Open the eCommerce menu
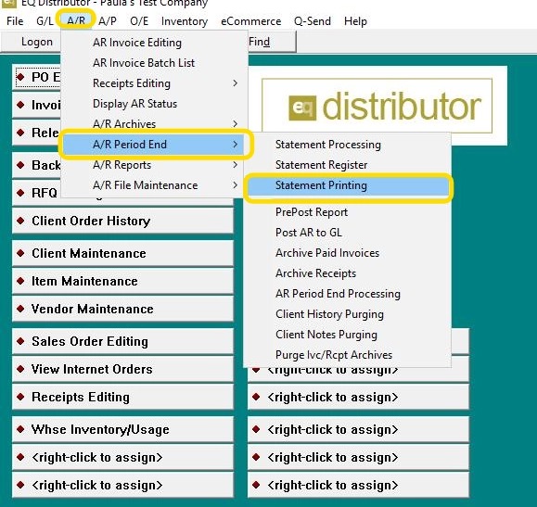Viewport: 537px width, 507px height. pyautogui.click(x=250, y=21)
